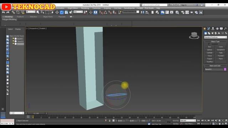
Task: Click the time slider handle at frame 0
Action: point(36,113)
